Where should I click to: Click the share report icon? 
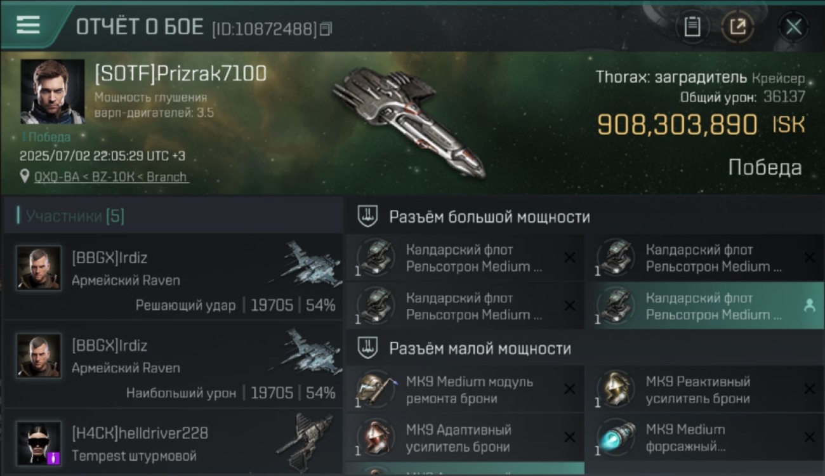click(x=737, y=27)
